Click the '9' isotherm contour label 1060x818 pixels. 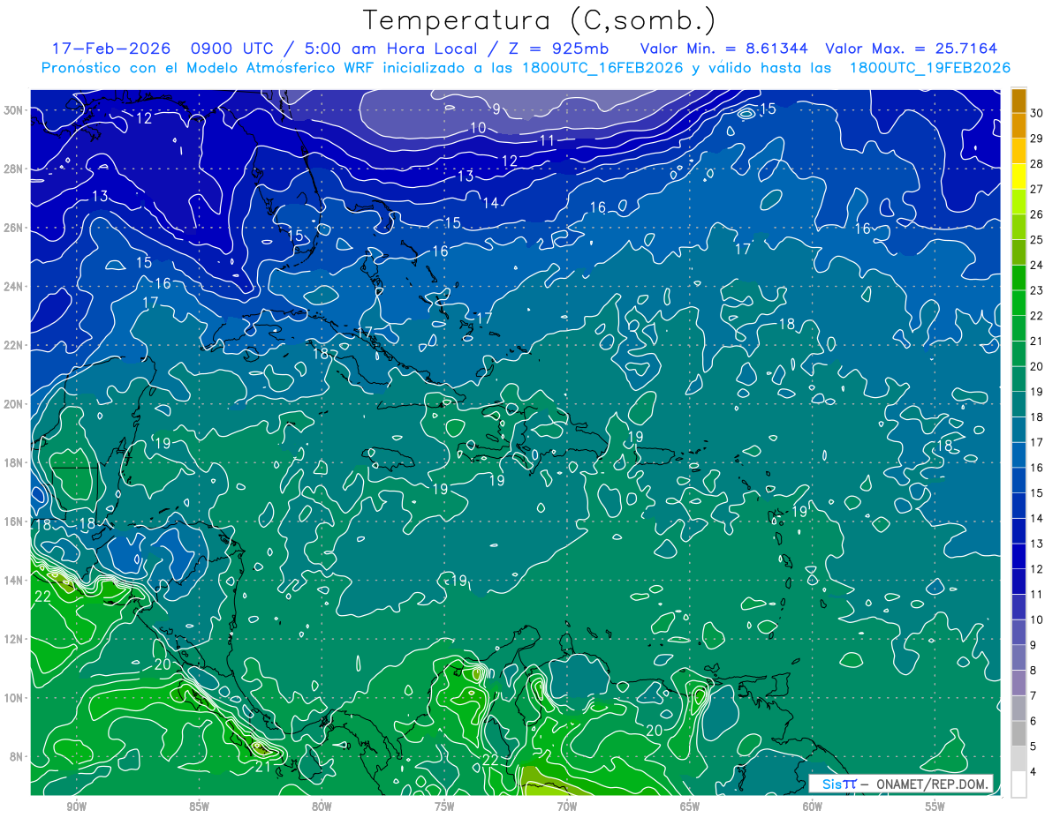click(496, 109)
